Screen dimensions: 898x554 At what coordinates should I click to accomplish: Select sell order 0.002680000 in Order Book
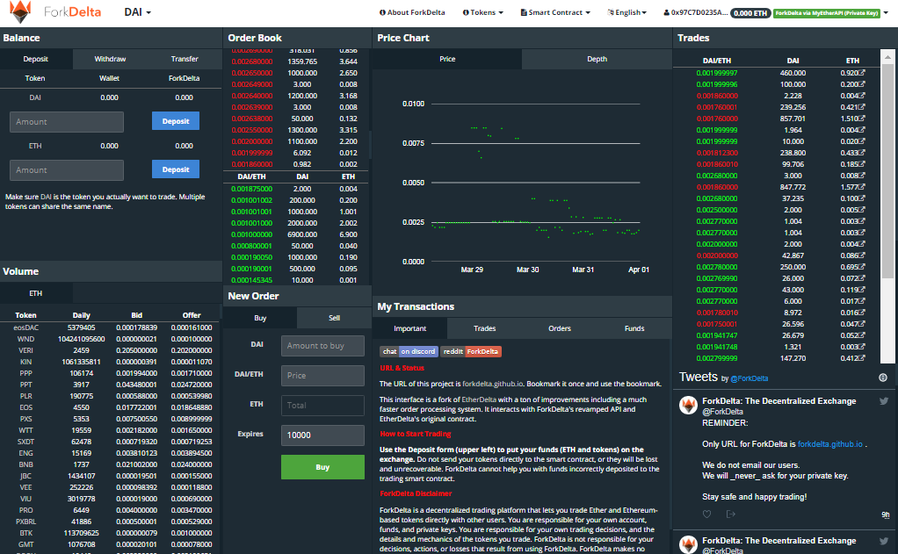pyautogui.click(x=295, y=61)
